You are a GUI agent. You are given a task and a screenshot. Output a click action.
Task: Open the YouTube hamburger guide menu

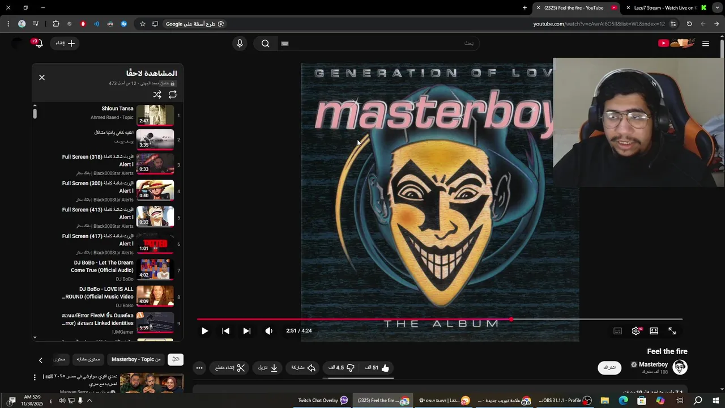tap(706, 44)
